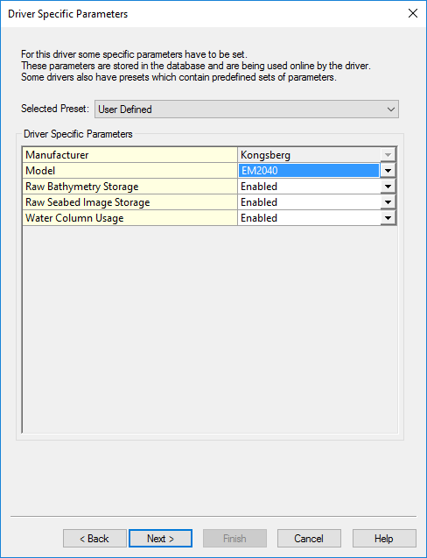Click Enabled value for Raw Bathymetry Storage

[309, 187]
